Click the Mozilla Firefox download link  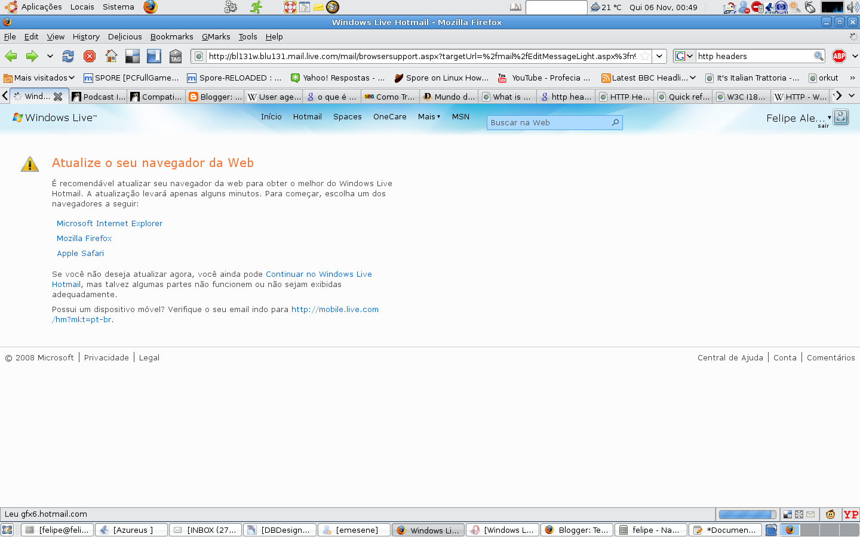pyautogui.click(x=84, y=238)
